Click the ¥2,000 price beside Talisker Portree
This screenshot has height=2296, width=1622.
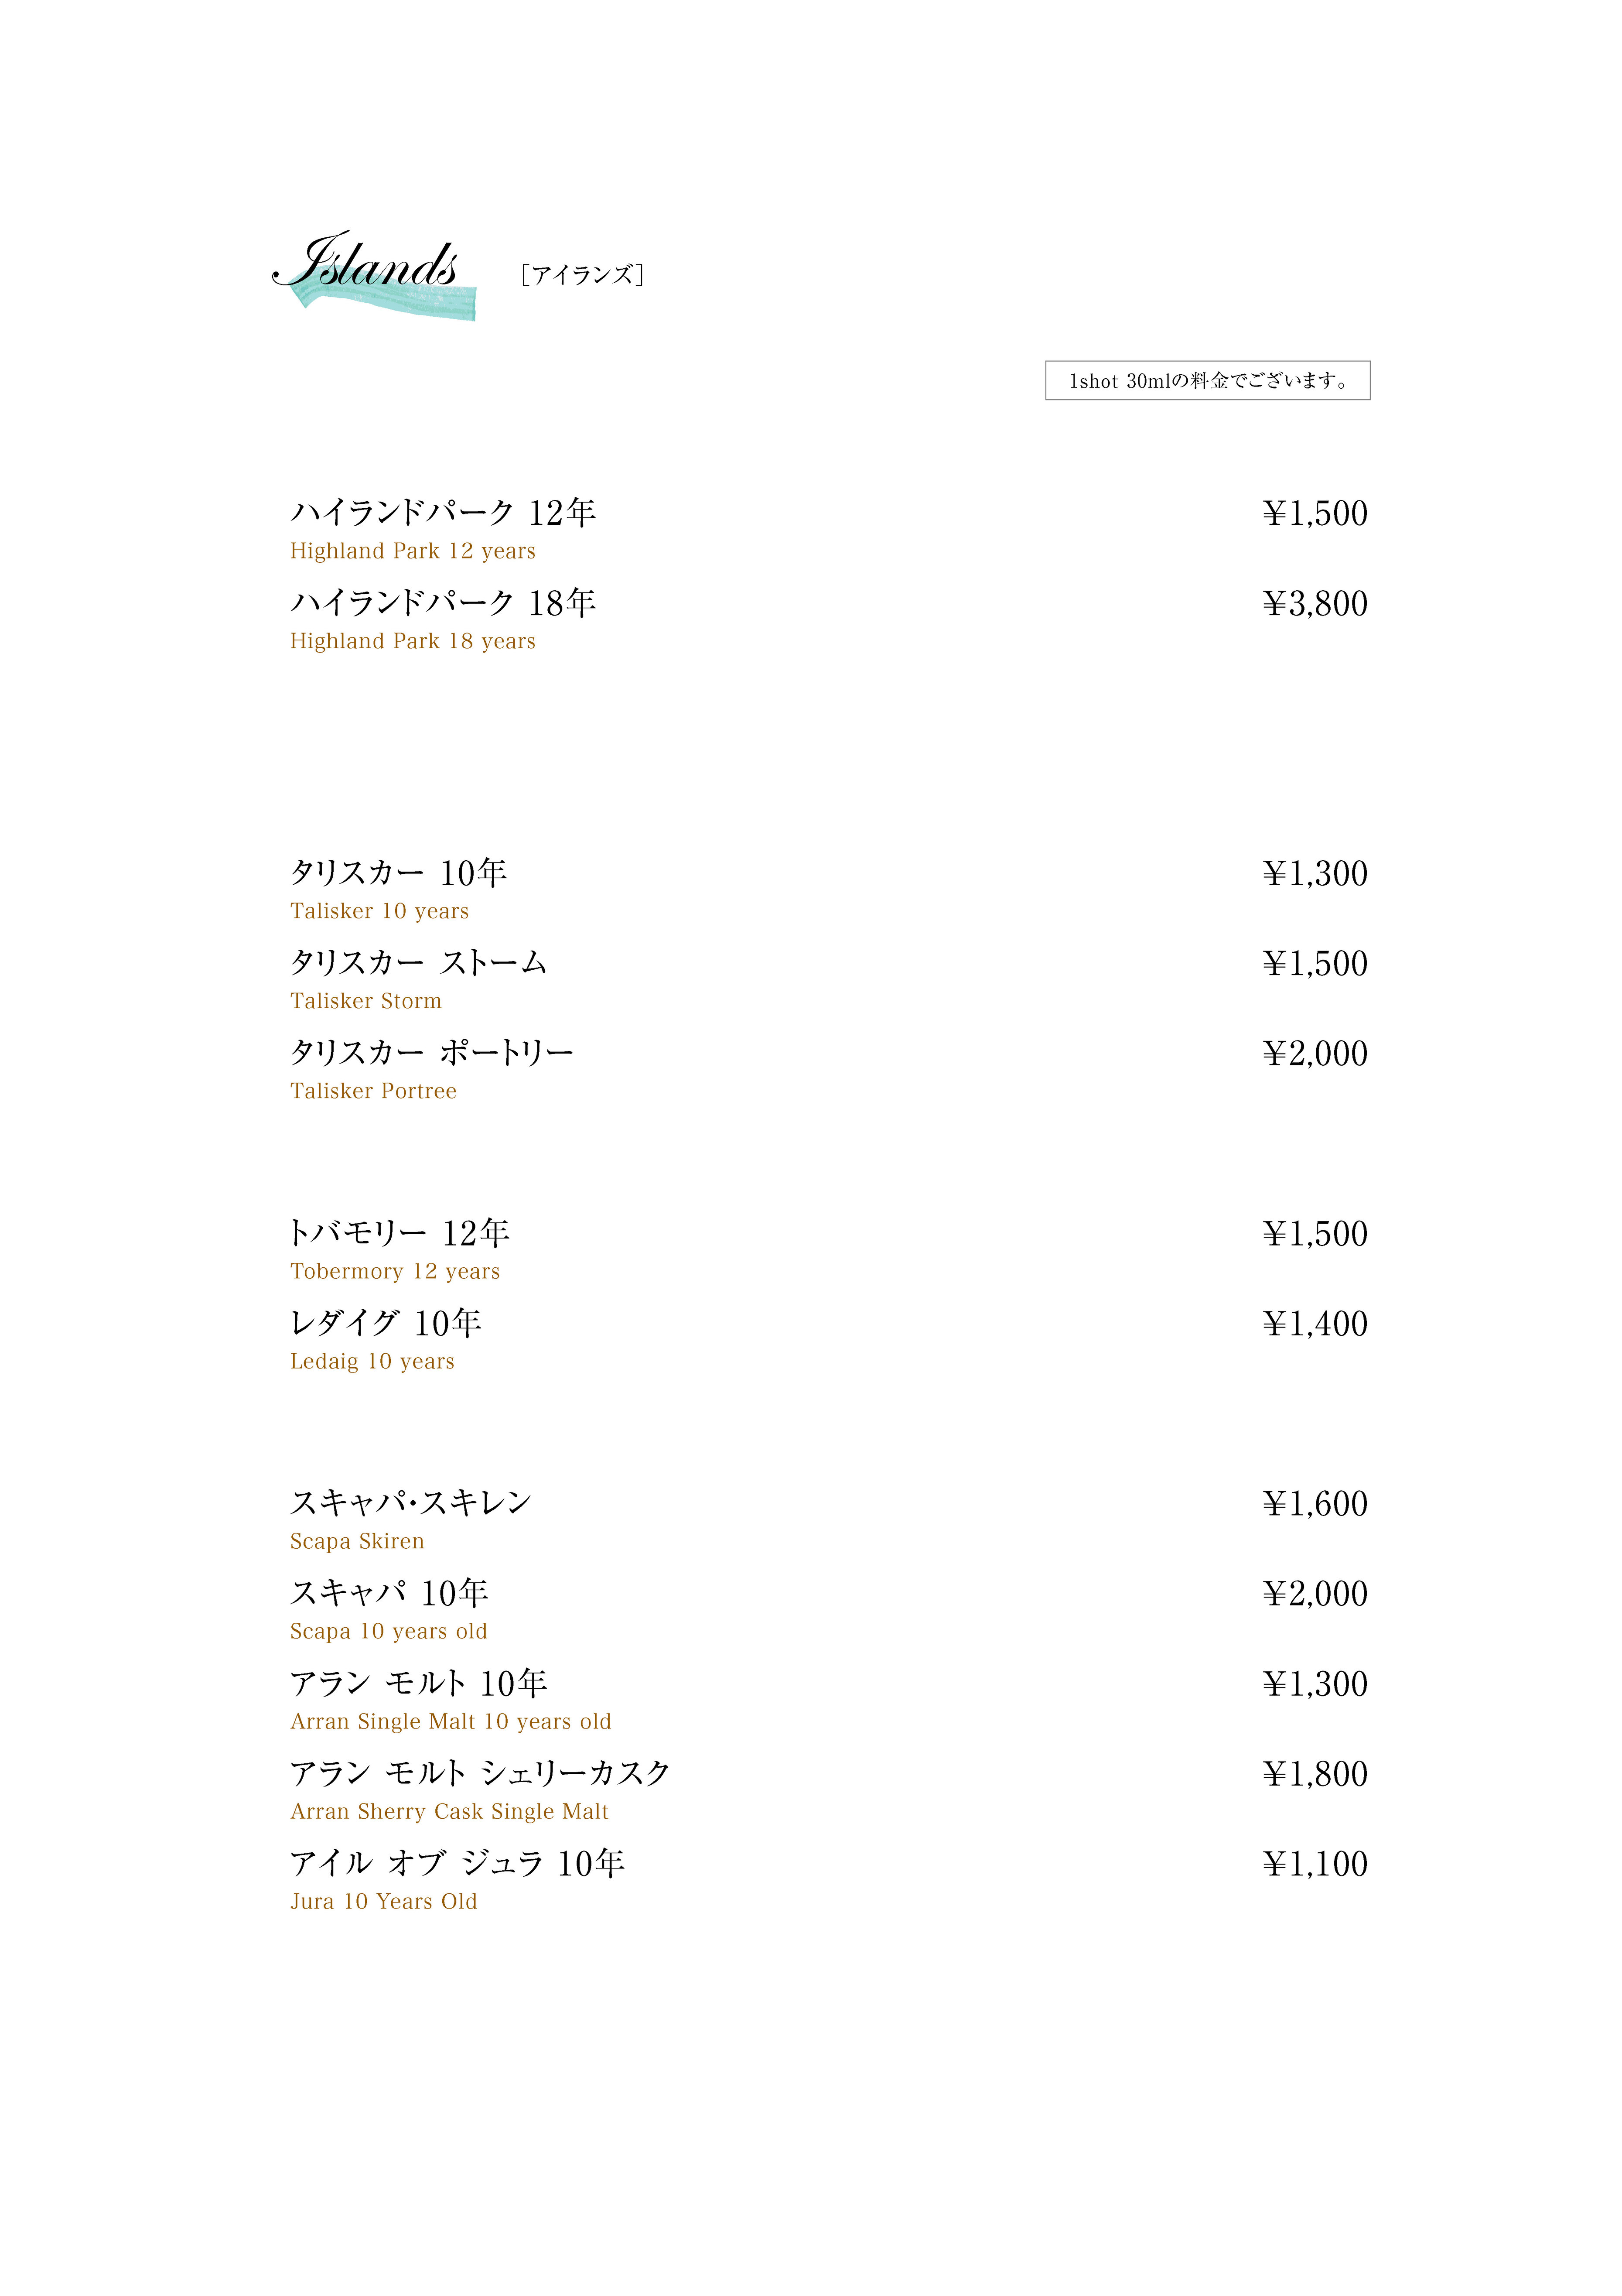pos(1314,1054)
